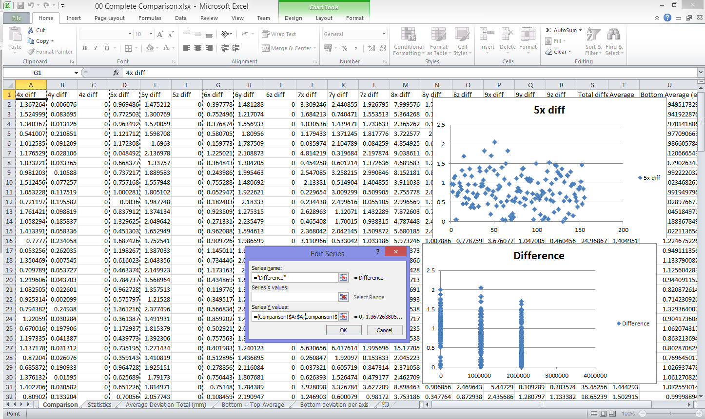The image size is (705, 419).
Task: Switch to the Statistics sheet tab
Action: coord(99,405)
